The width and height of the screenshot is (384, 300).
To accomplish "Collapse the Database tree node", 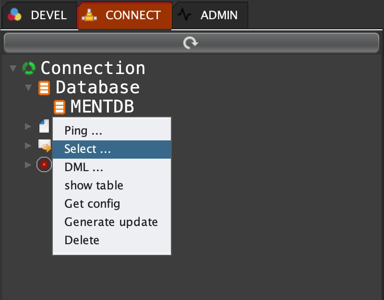I will (x=28, y=88).
